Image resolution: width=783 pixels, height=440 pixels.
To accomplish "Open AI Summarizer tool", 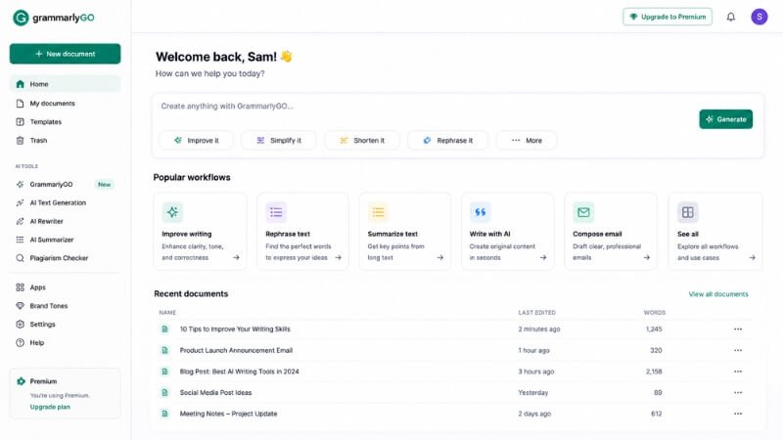I will 65,240.
